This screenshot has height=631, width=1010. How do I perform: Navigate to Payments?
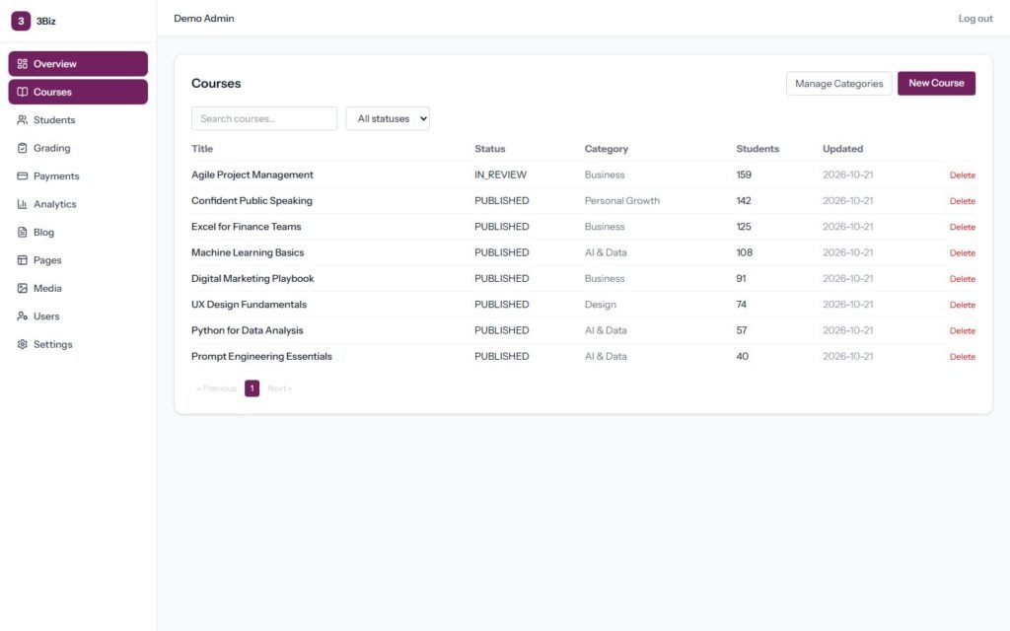78,175
